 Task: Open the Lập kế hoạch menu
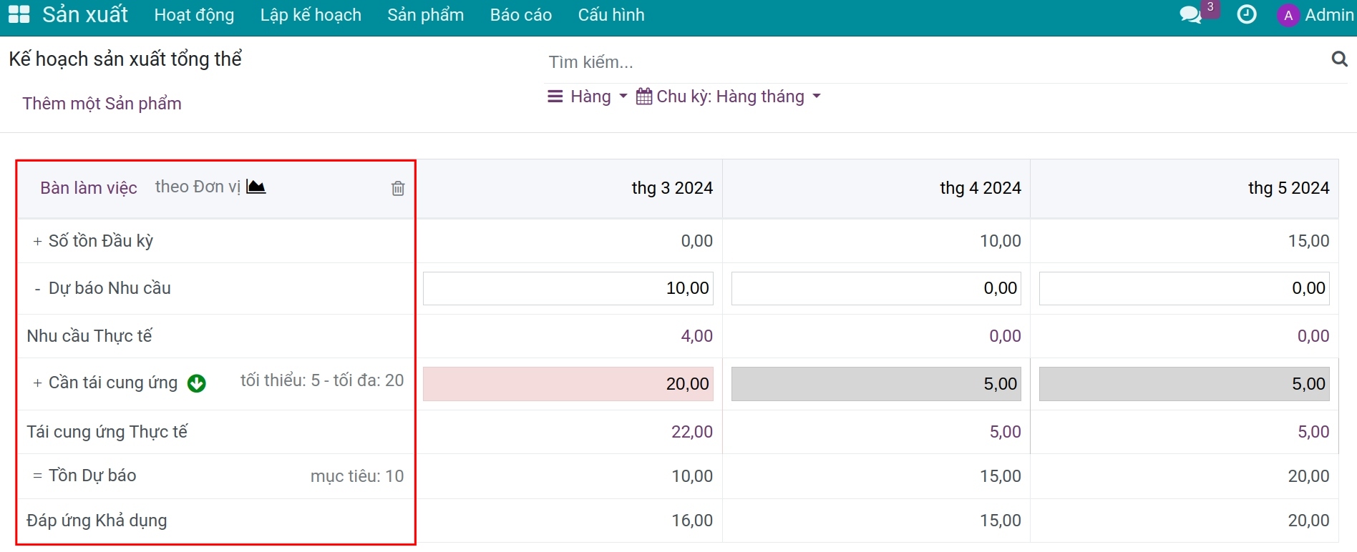click(x=311, y=15)
